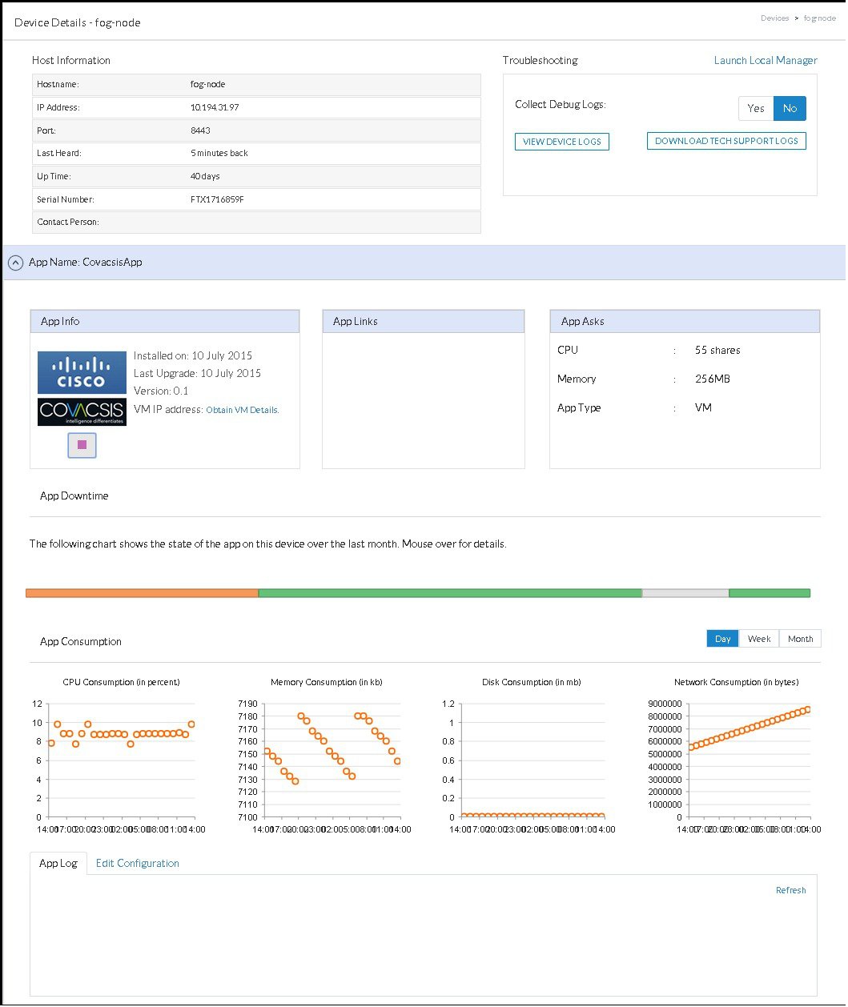Click the pink stop app icon button
The image size is (848, 1007).
pyautogui.click(x=82, y=445)
